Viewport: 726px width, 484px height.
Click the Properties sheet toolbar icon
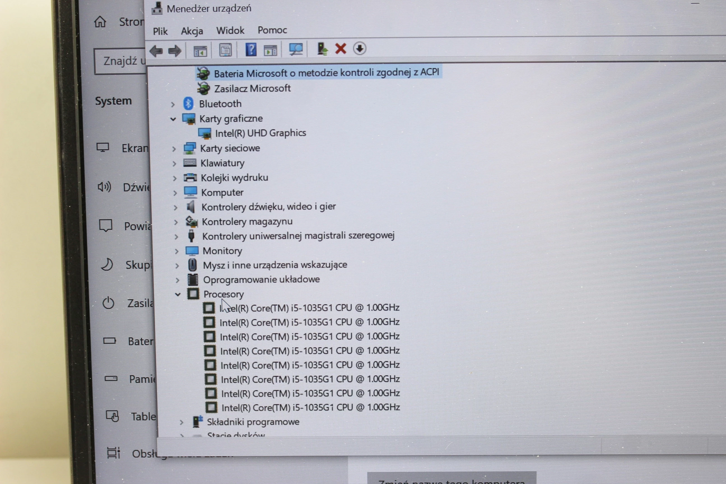point(225,50)
